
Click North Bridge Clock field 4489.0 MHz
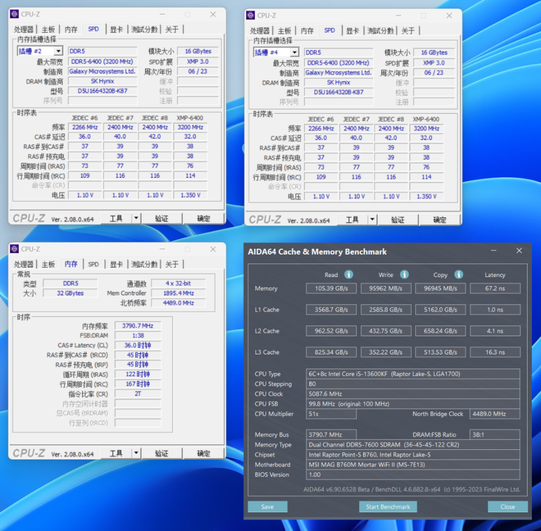(495, 414)
